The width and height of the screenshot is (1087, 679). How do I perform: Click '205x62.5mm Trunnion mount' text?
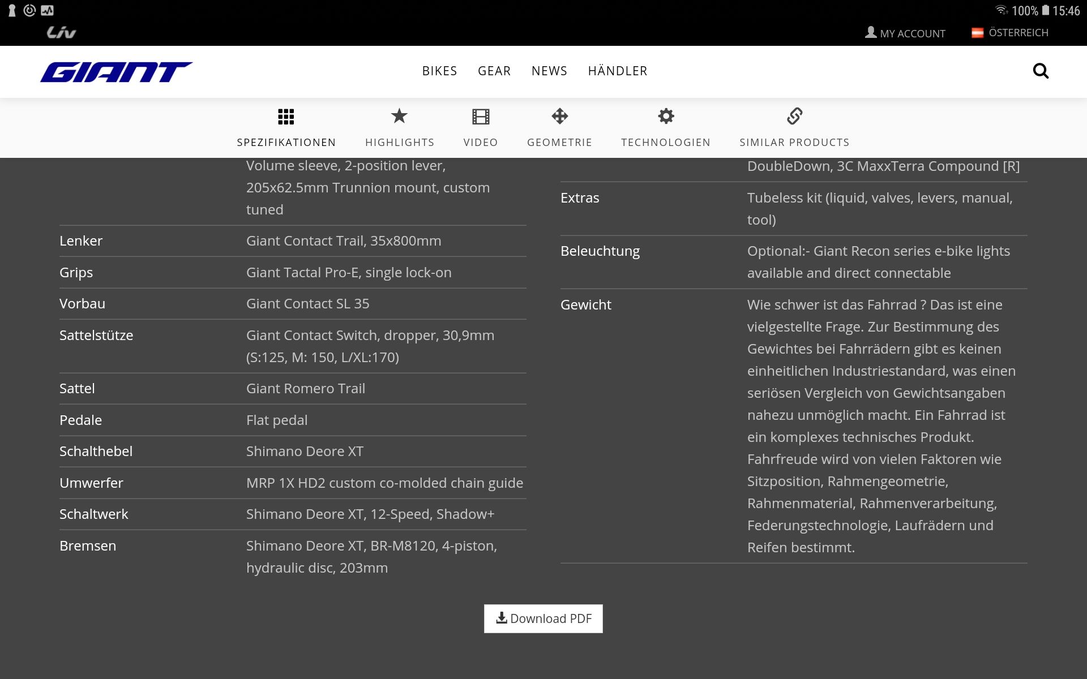point(342,187)
